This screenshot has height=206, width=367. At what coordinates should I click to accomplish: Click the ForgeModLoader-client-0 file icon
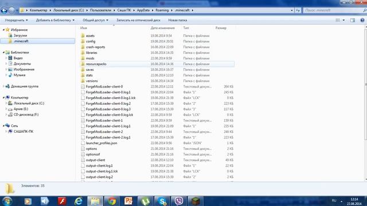83,86
